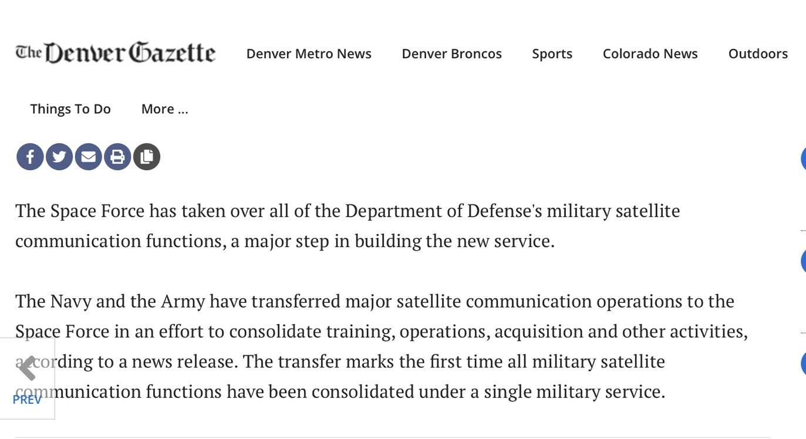Print the article with the printer icon

[117, 157]
